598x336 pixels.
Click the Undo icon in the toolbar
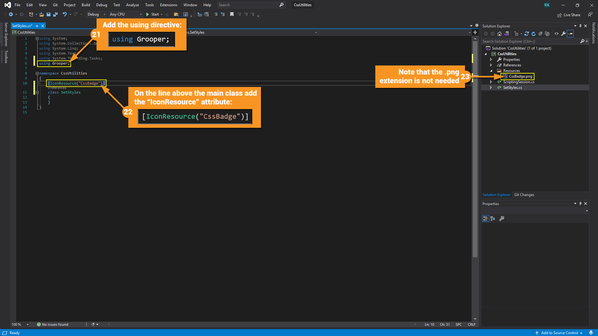64,14
